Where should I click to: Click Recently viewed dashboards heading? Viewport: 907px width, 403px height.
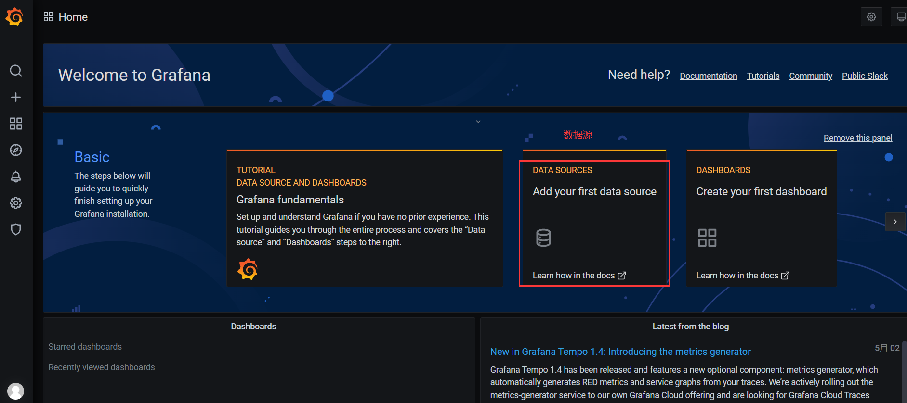[102, 367]
